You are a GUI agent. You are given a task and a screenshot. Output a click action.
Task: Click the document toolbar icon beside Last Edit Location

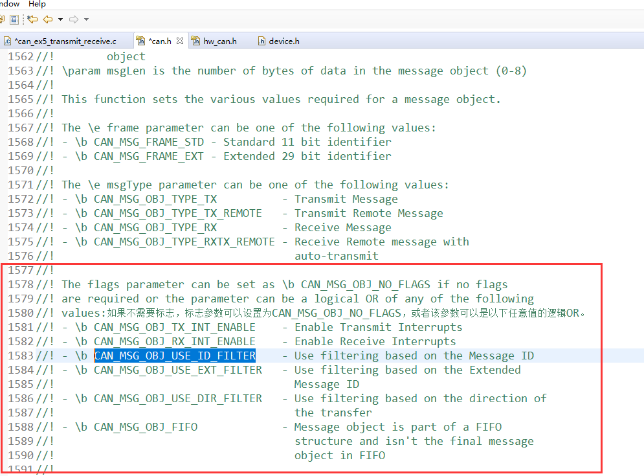pyautogui.click(x=14, y=19)
